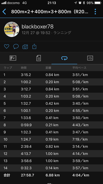Share the activity with the share icon

click(34, 47)
